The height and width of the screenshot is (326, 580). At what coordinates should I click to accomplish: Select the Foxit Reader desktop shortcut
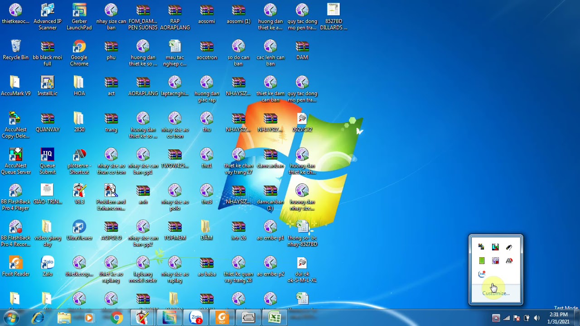click(x=16, y=267)
